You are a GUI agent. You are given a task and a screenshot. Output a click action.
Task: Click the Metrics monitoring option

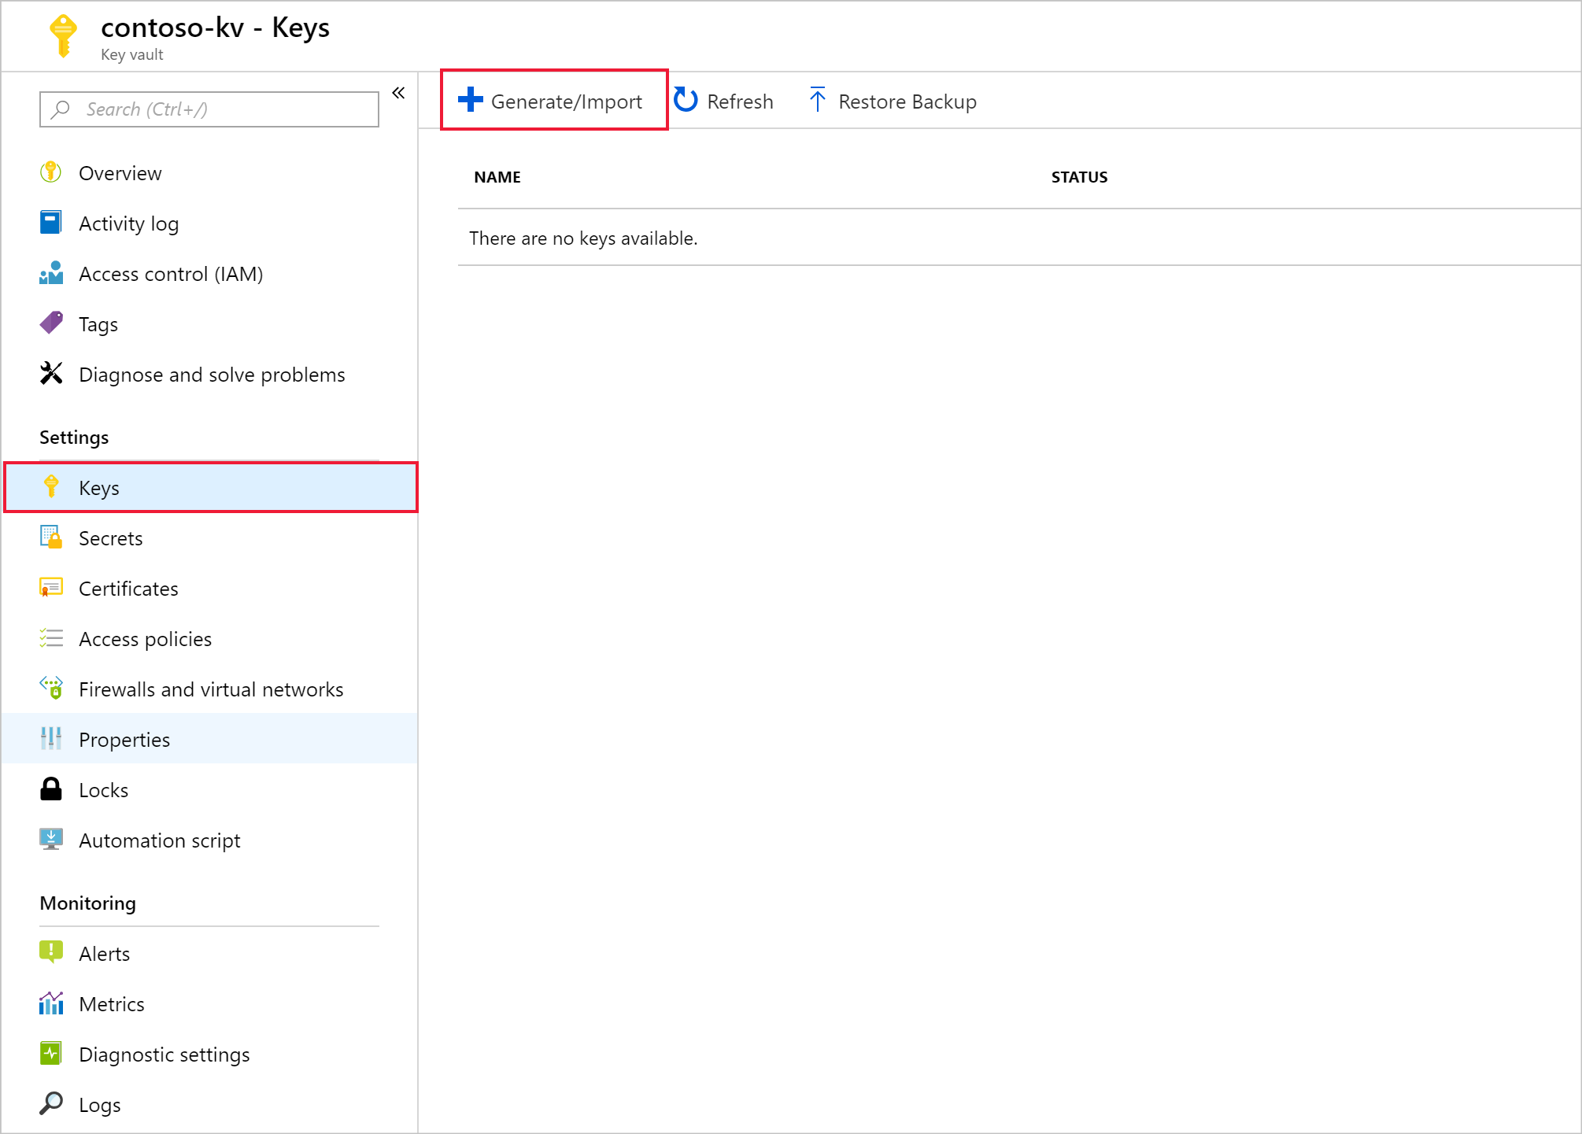(x=112, y=1003)
